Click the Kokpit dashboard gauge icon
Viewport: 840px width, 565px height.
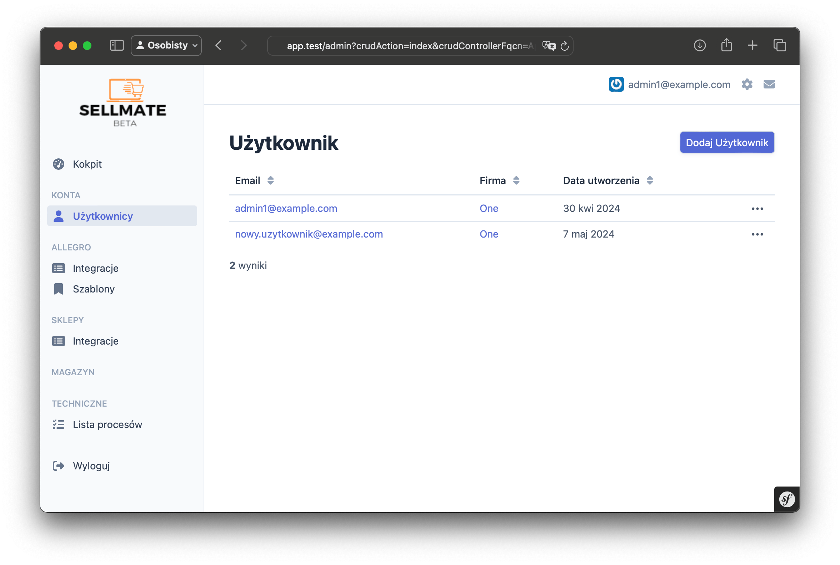(59, 164)
